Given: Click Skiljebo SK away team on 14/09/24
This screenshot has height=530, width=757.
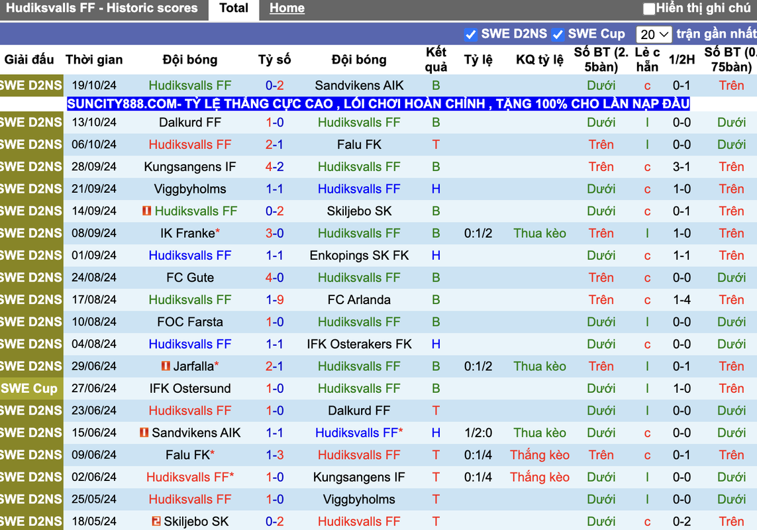Looking at the screenshot, I should [x=359, y=211].
